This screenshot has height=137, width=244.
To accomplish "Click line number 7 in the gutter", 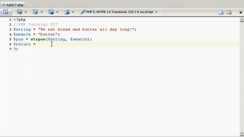I will [10, 49].
